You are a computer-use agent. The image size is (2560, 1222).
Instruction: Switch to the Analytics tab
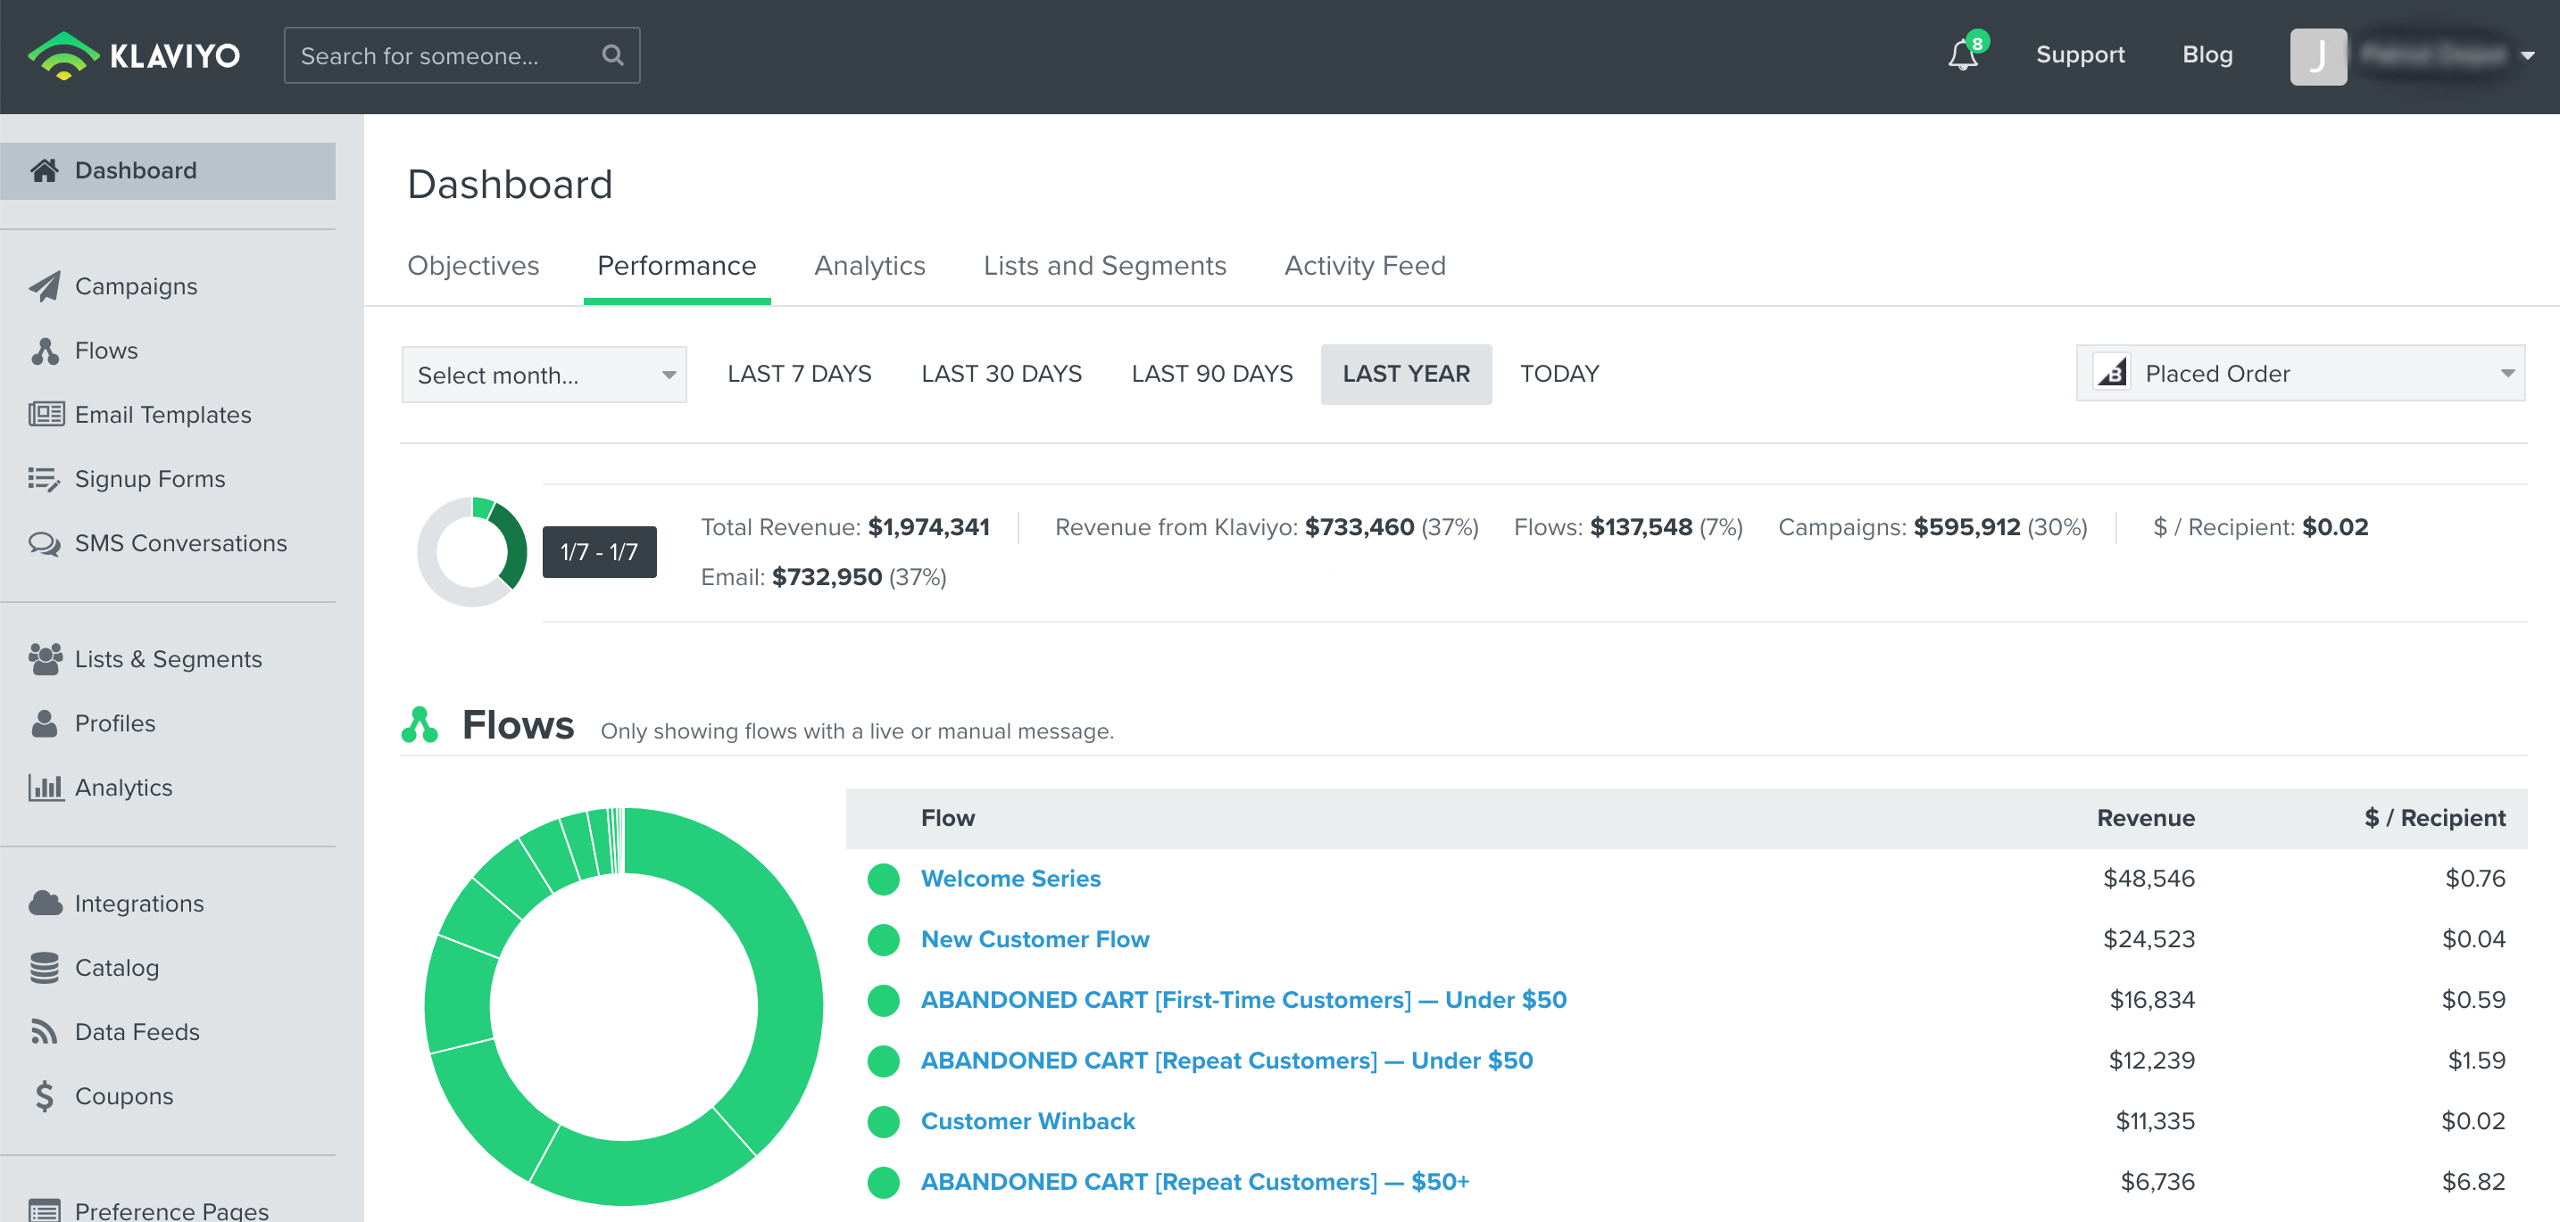[869, 266]
